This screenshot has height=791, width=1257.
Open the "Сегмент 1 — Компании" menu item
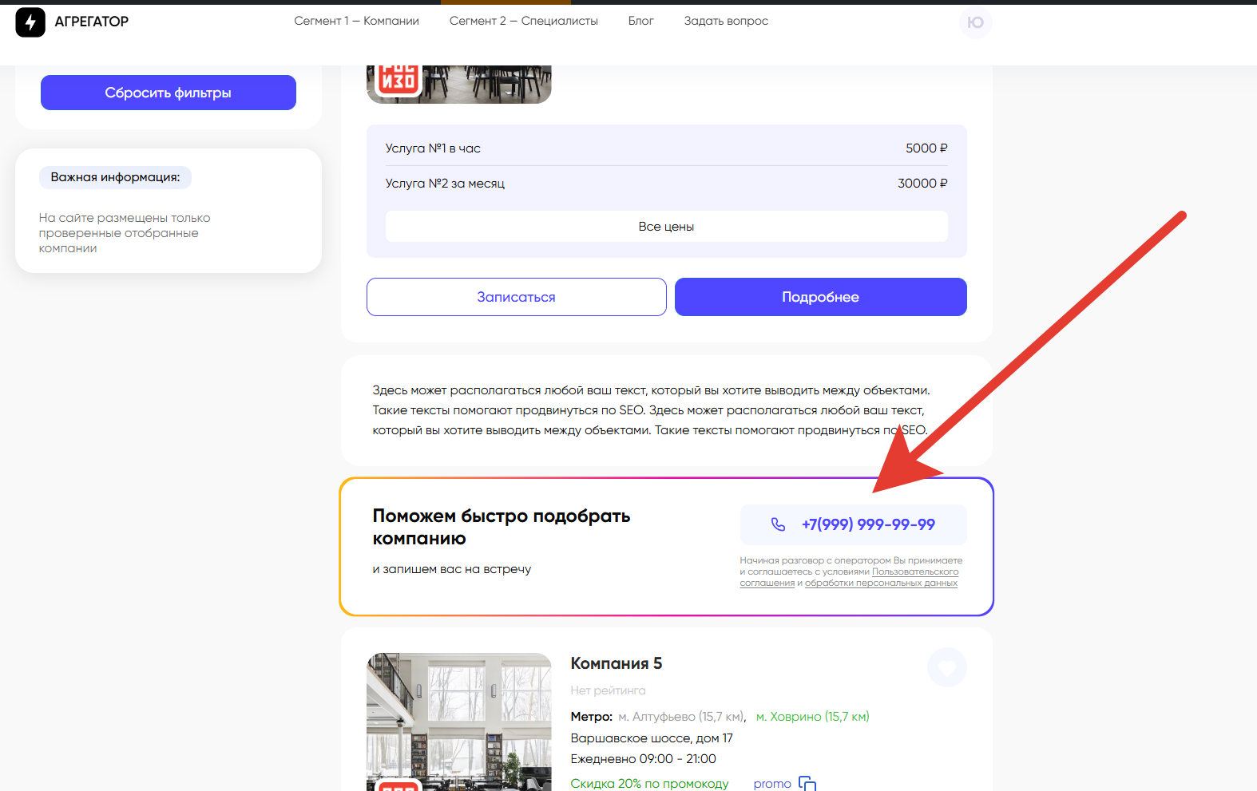(x=356, y=21)
